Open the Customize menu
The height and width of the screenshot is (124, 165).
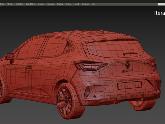51,4
